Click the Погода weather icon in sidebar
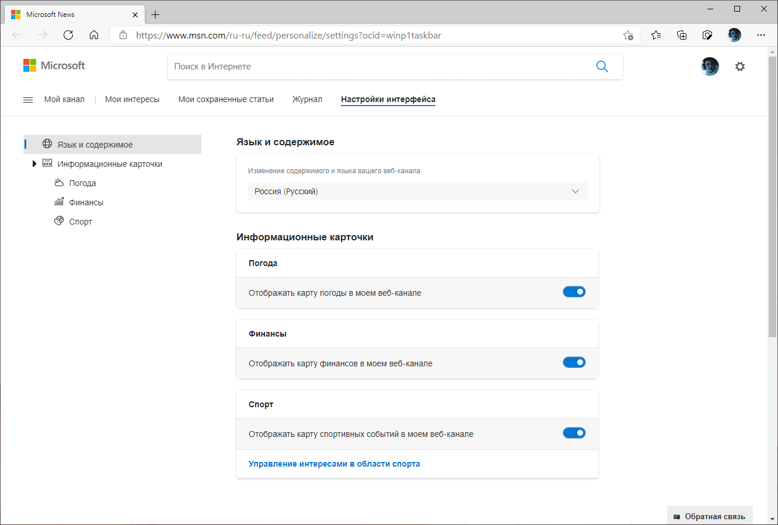 tap(59, 183)
